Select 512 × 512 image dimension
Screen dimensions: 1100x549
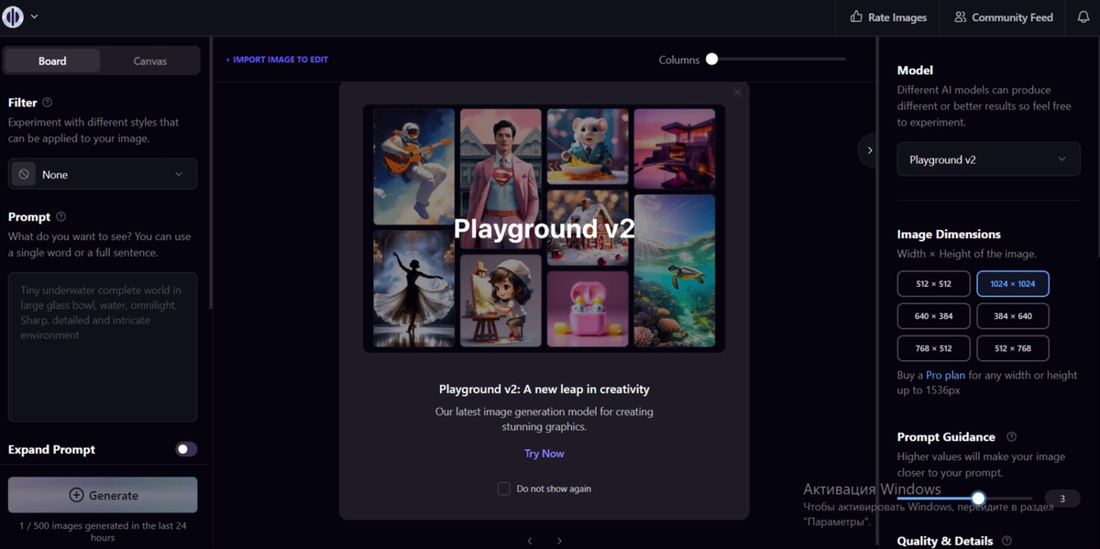933,284
